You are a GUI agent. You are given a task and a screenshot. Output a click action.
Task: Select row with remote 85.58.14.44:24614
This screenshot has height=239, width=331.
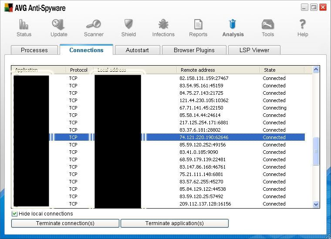click(x=159, y=115)
